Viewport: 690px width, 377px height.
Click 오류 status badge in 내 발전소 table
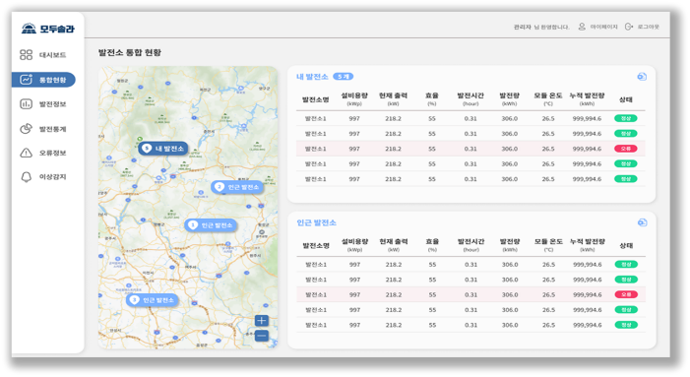pos(626,149)
